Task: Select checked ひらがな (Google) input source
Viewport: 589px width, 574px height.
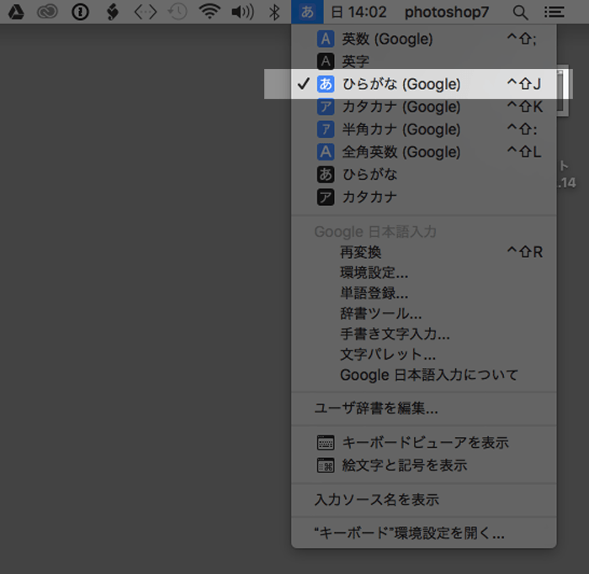Action: [x=424, y=84]
